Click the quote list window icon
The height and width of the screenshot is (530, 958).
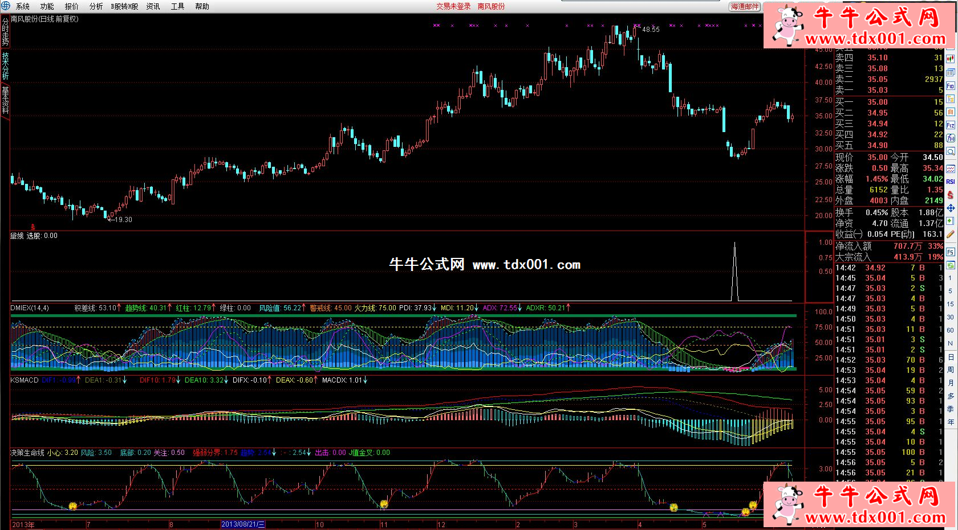(951, 72)
